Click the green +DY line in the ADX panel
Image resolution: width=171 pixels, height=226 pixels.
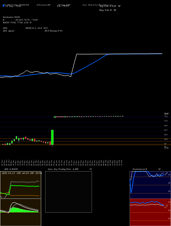[x=25, y=186]
